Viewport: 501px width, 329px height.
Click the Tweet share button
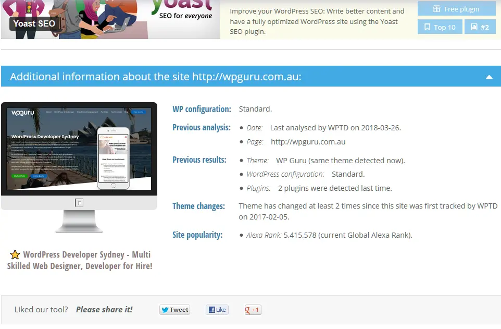[174, 309]
